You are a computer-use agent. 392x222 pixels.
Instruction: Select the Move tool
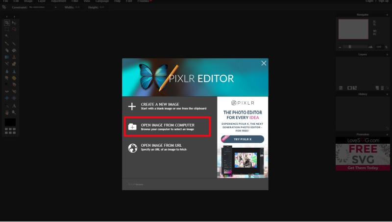pyautogui.click(x=14, y=23)
